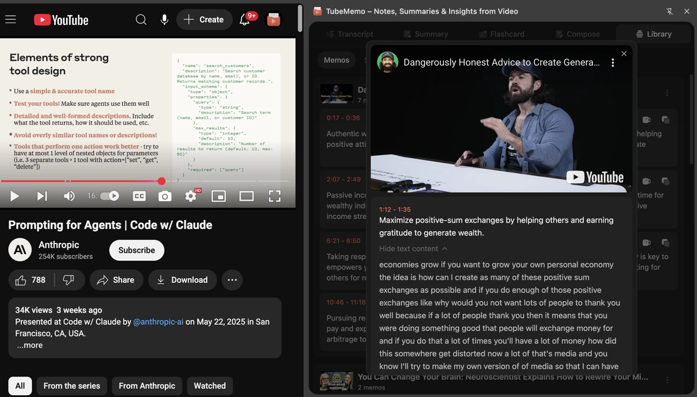Like the video with 788 likes
The width and height of the screenshot is (697, 397).
tap(31, 280)
